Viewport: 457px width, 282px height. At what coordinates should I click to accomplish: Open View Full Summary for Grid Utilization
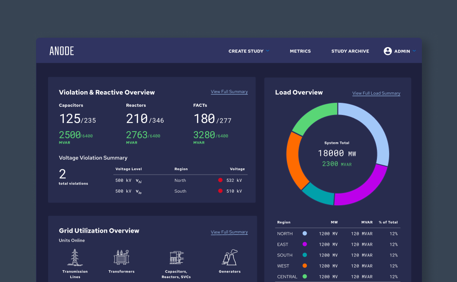tap(229, 232)
